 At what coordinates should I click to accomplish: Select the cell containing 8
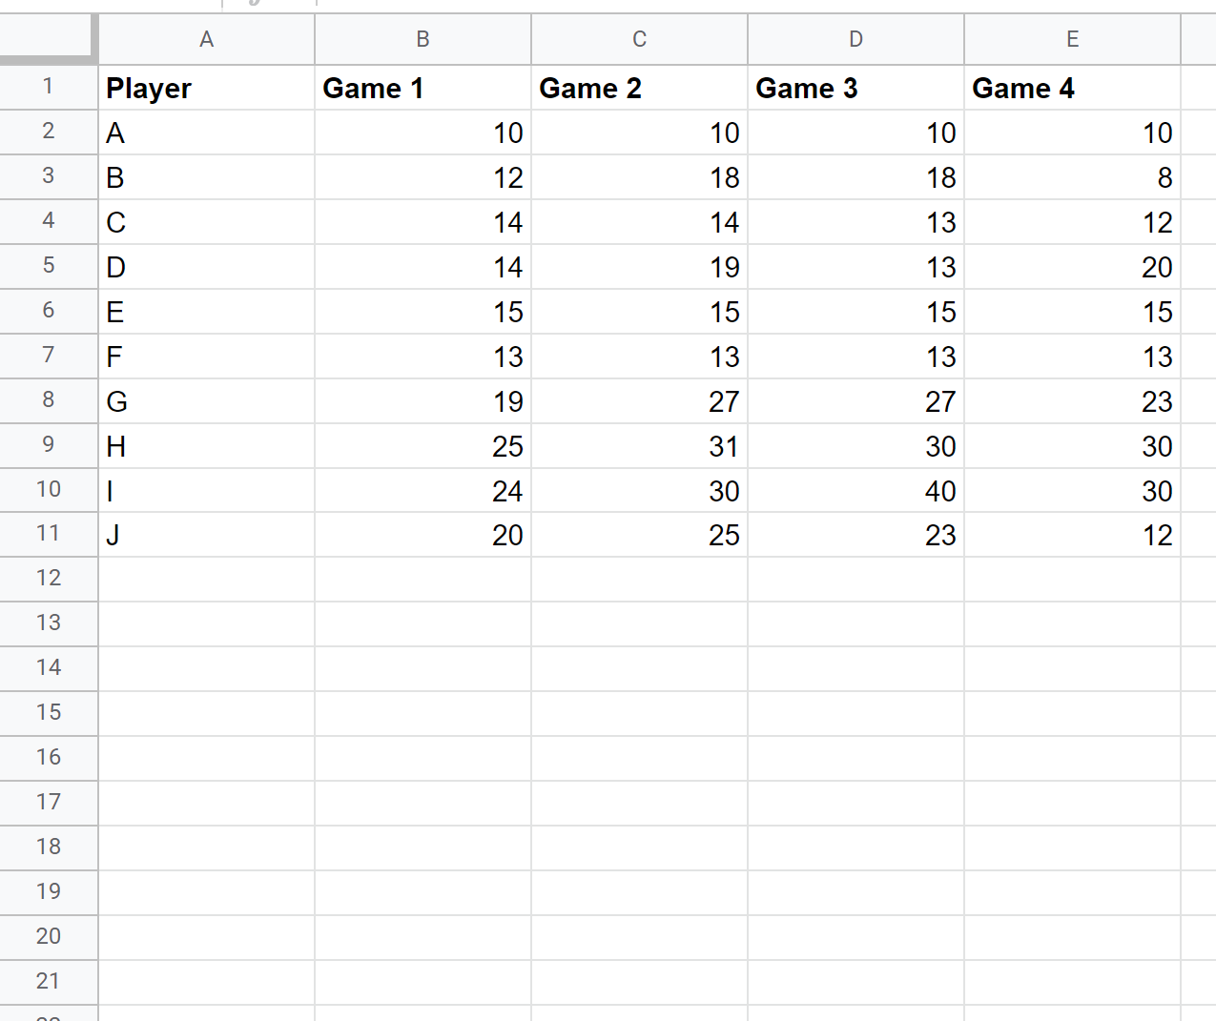click(x=1072, y=177)
